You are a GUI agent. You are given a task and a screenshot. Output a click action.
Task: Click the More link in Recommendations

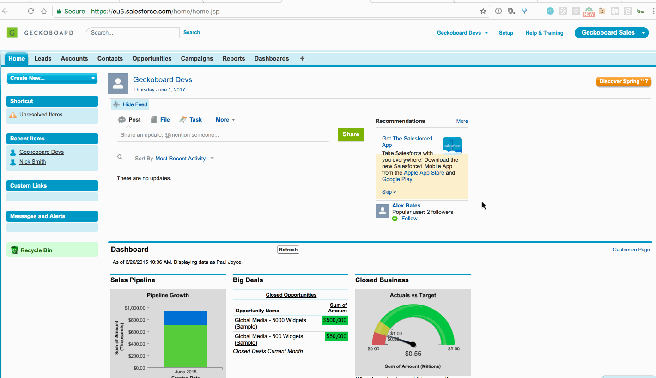coord(462,121)
